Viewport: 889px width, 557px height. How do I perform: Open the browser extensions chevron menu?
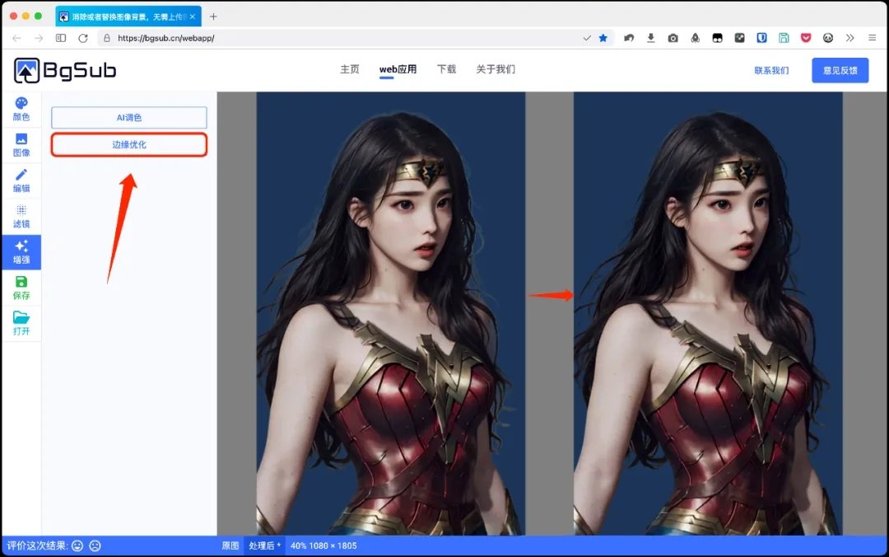coord(850,38)
